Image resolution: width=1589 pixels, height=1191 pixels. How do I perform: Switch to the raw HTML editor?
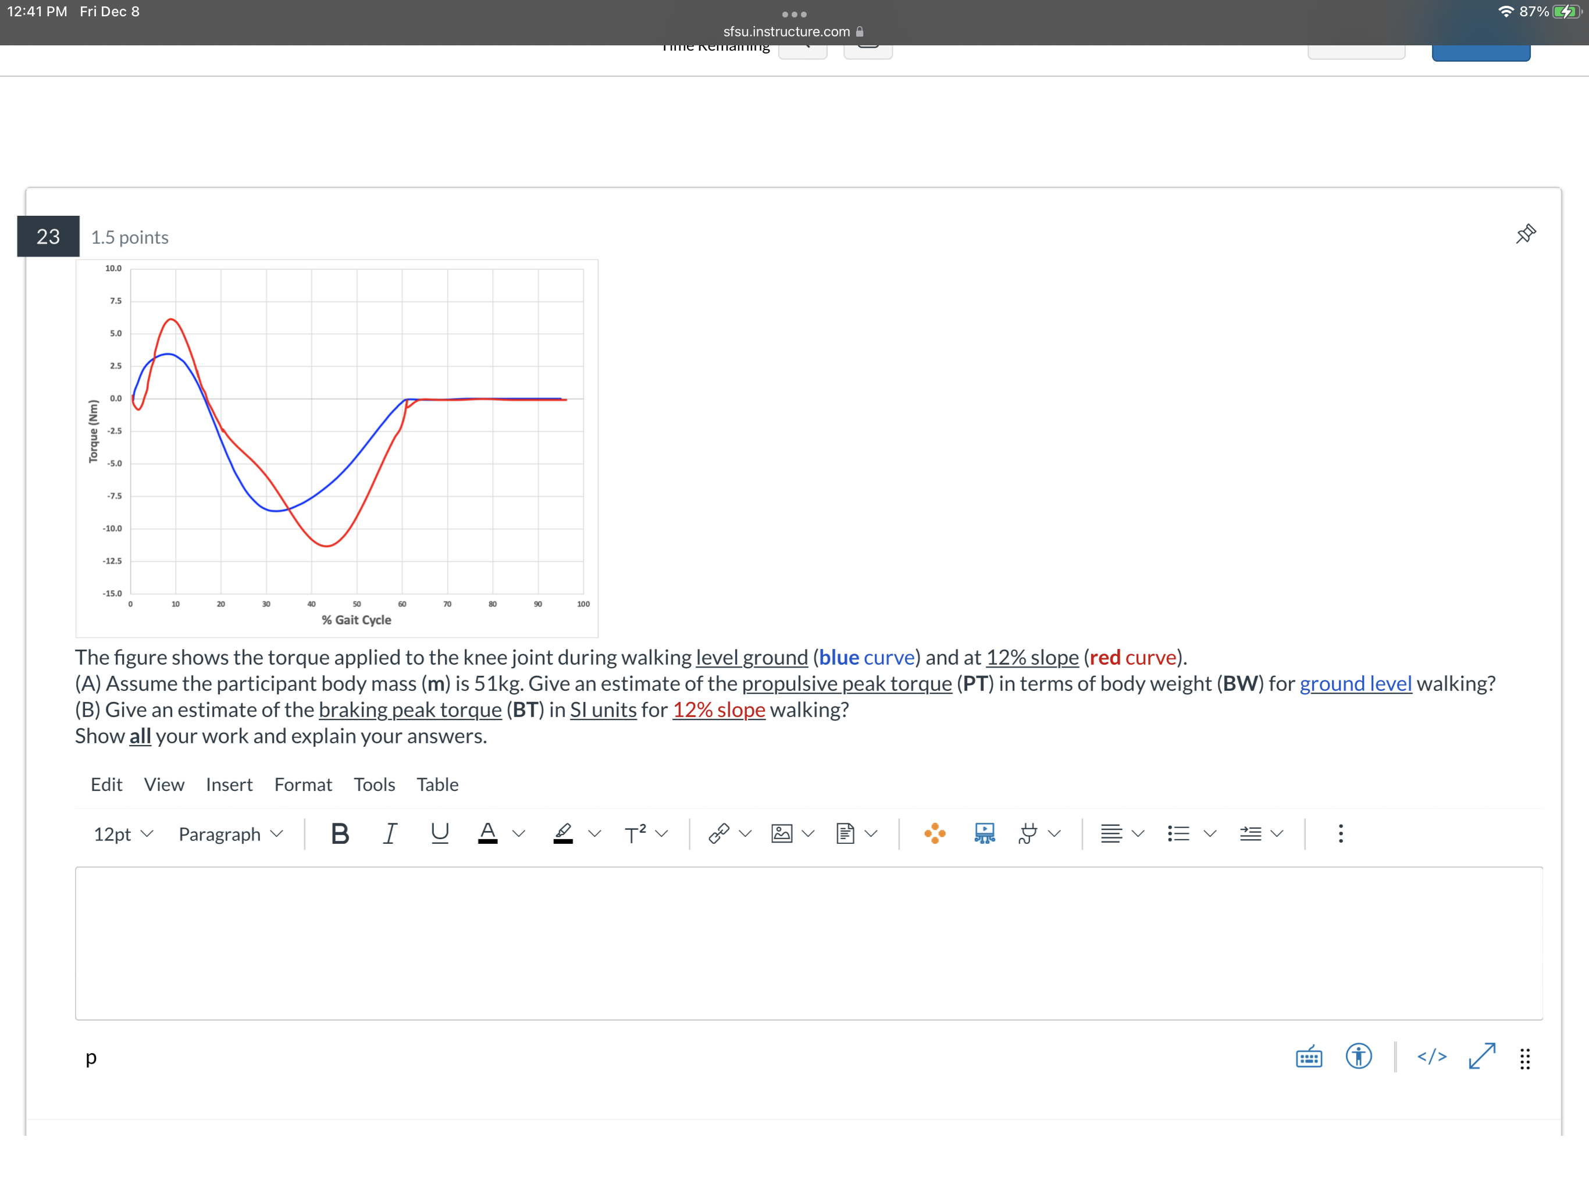(x=1432, y=1057)
